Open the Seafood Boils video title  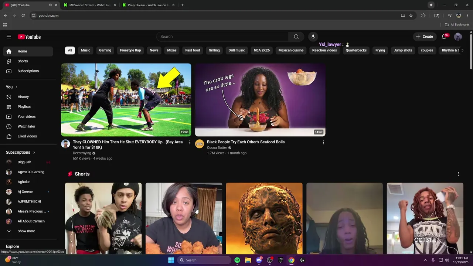(246, 142)
